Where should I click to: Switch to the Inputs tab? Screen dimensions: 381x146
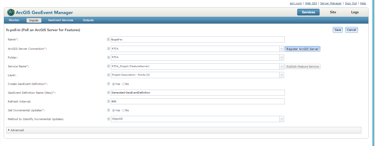coord(34,20)
